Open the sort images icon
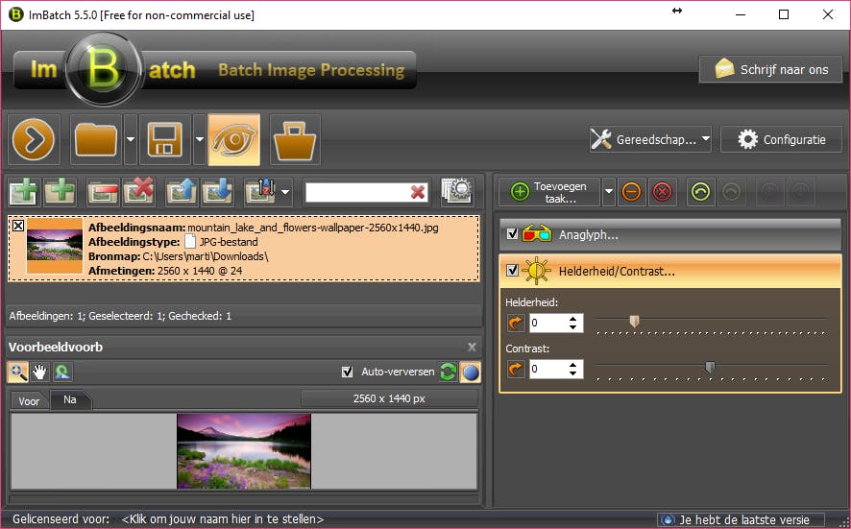This screenshot has height=529, width=851. click(x=260, y=191)
